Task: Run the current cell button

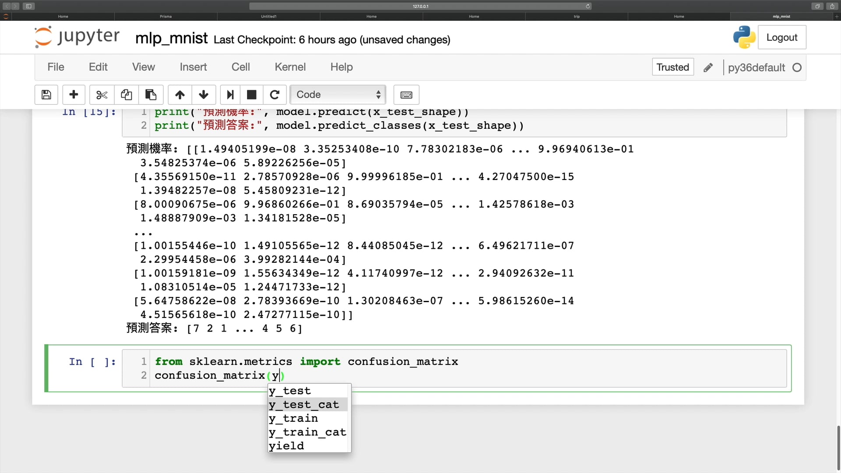Action: [230, 95]
